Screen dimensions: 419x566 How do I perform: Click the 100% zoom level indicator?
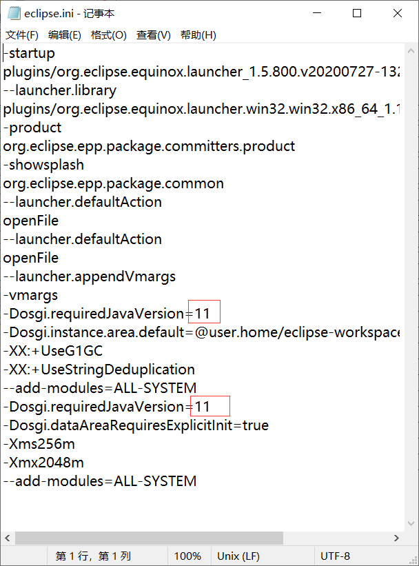click(x=188, y=556)
